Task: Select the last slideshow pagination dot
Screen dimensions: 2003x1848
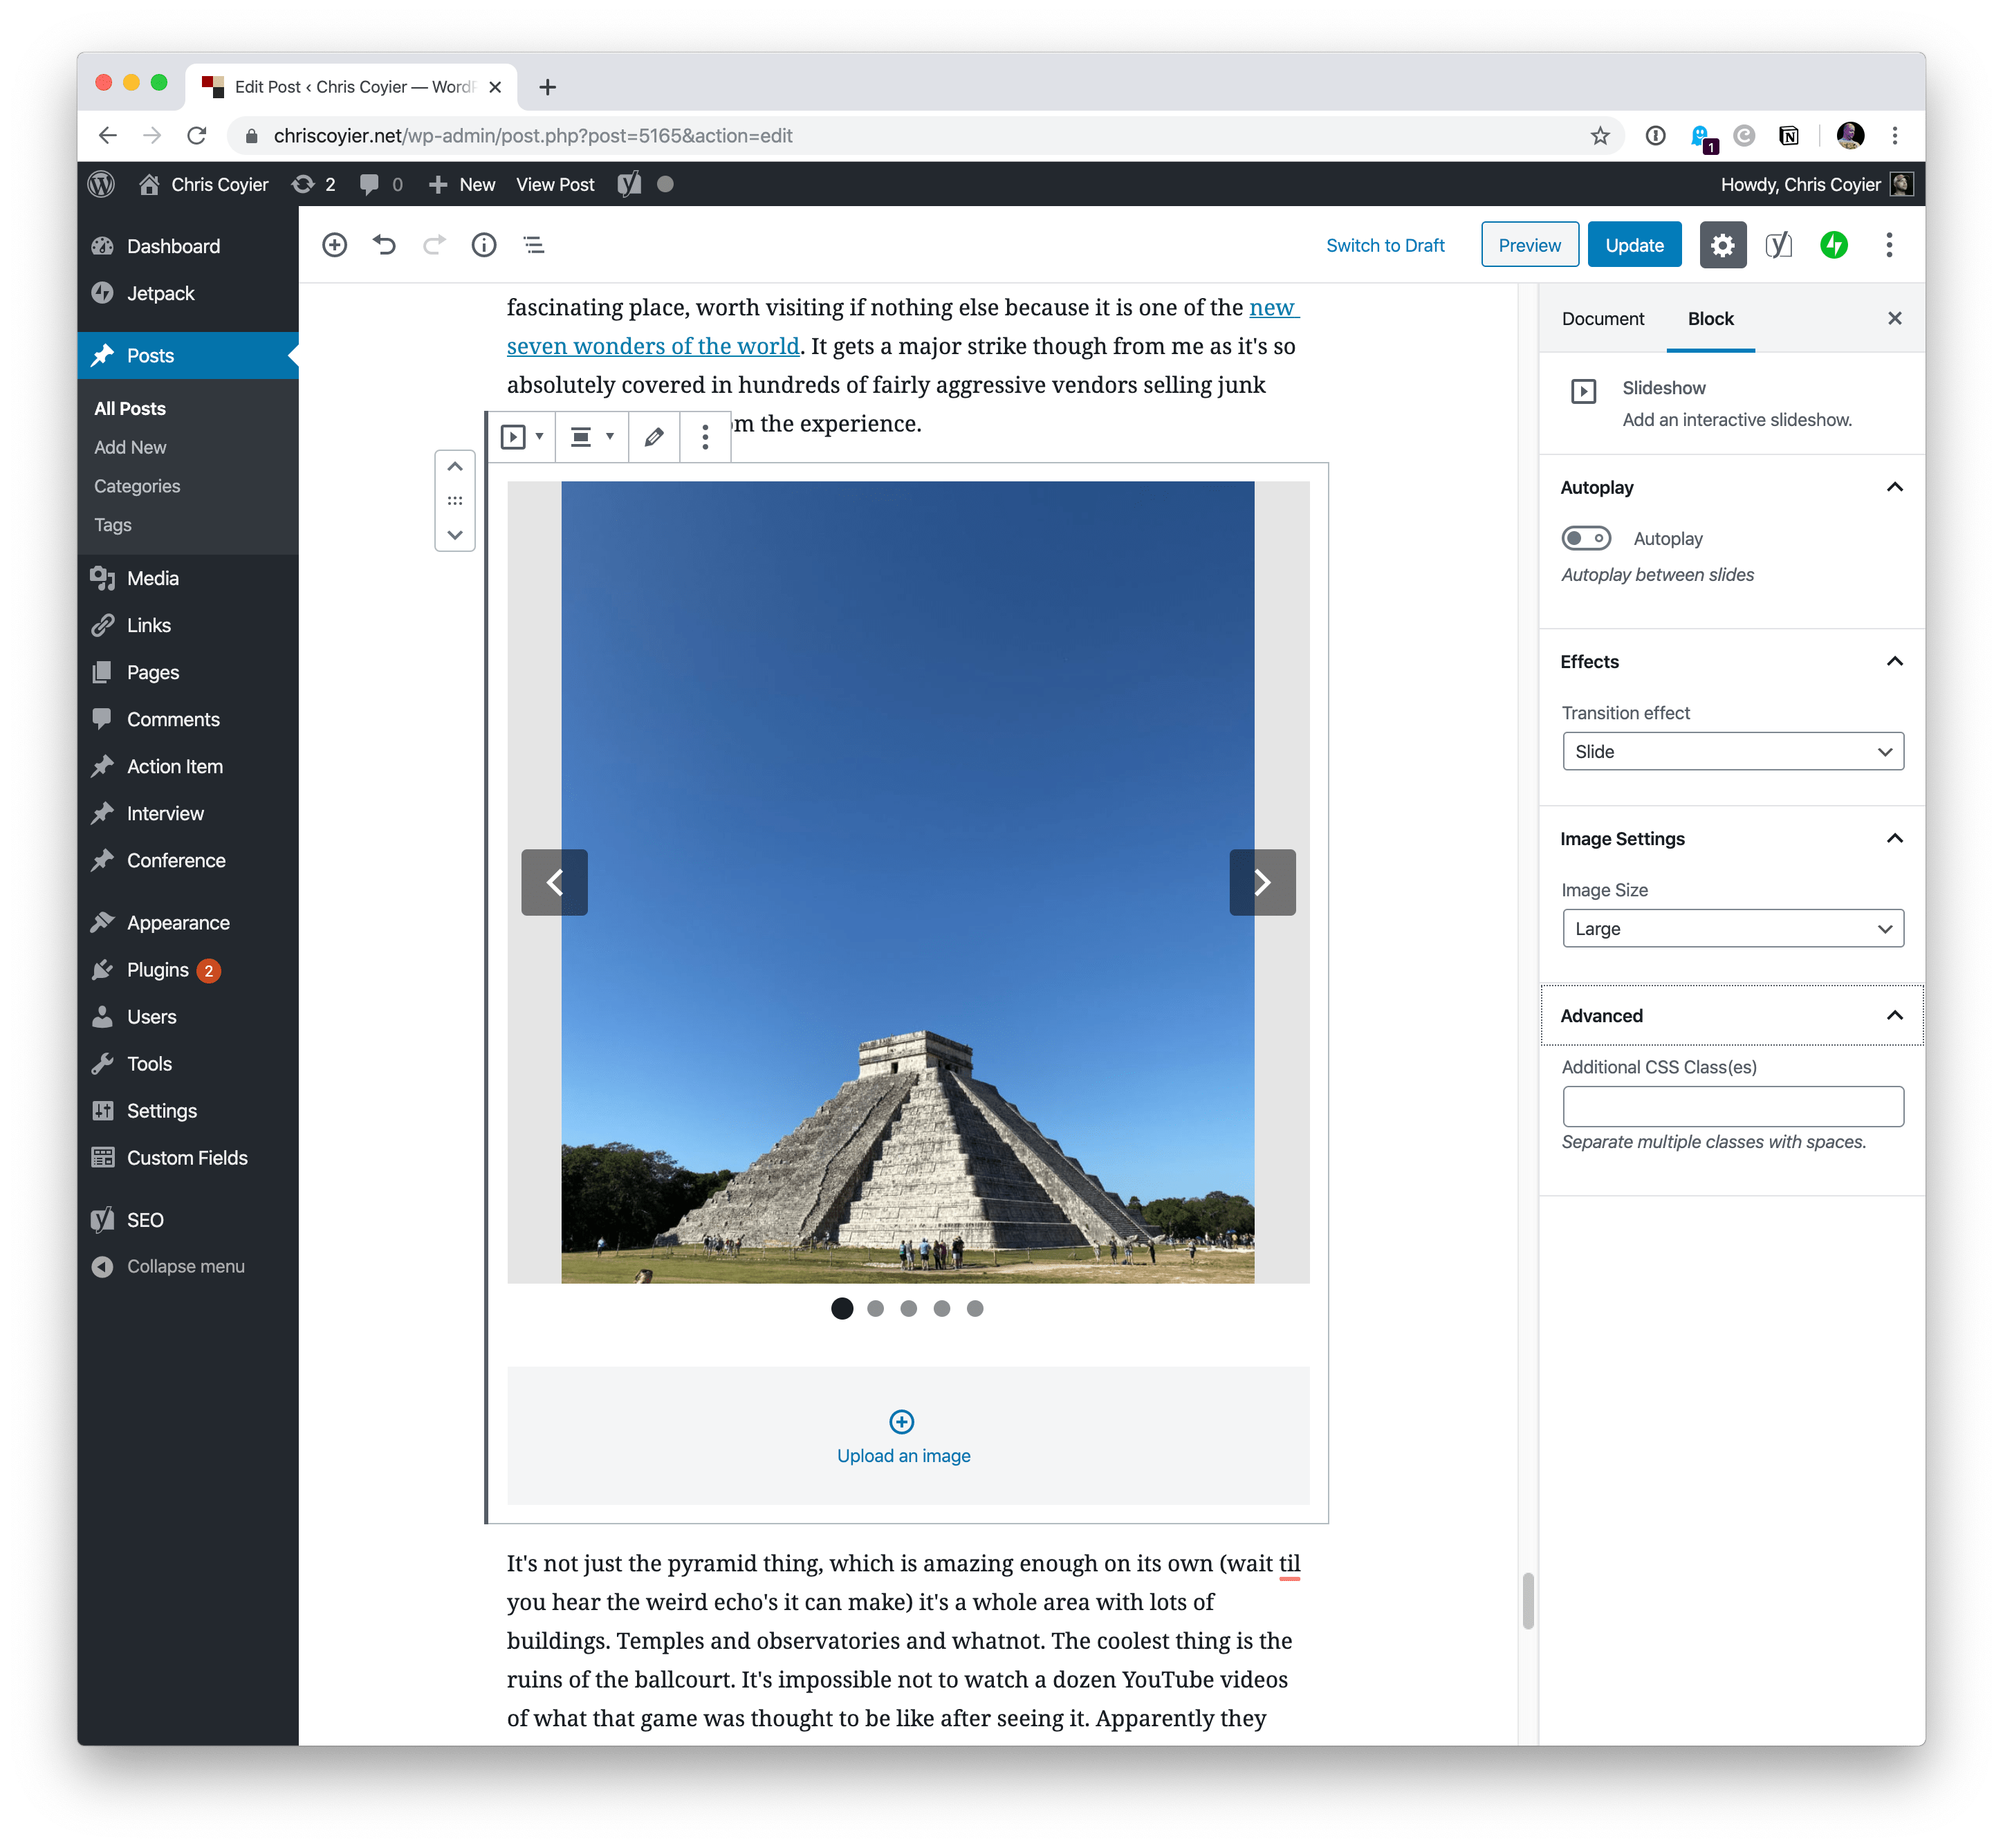Action: pos(975,1308)
